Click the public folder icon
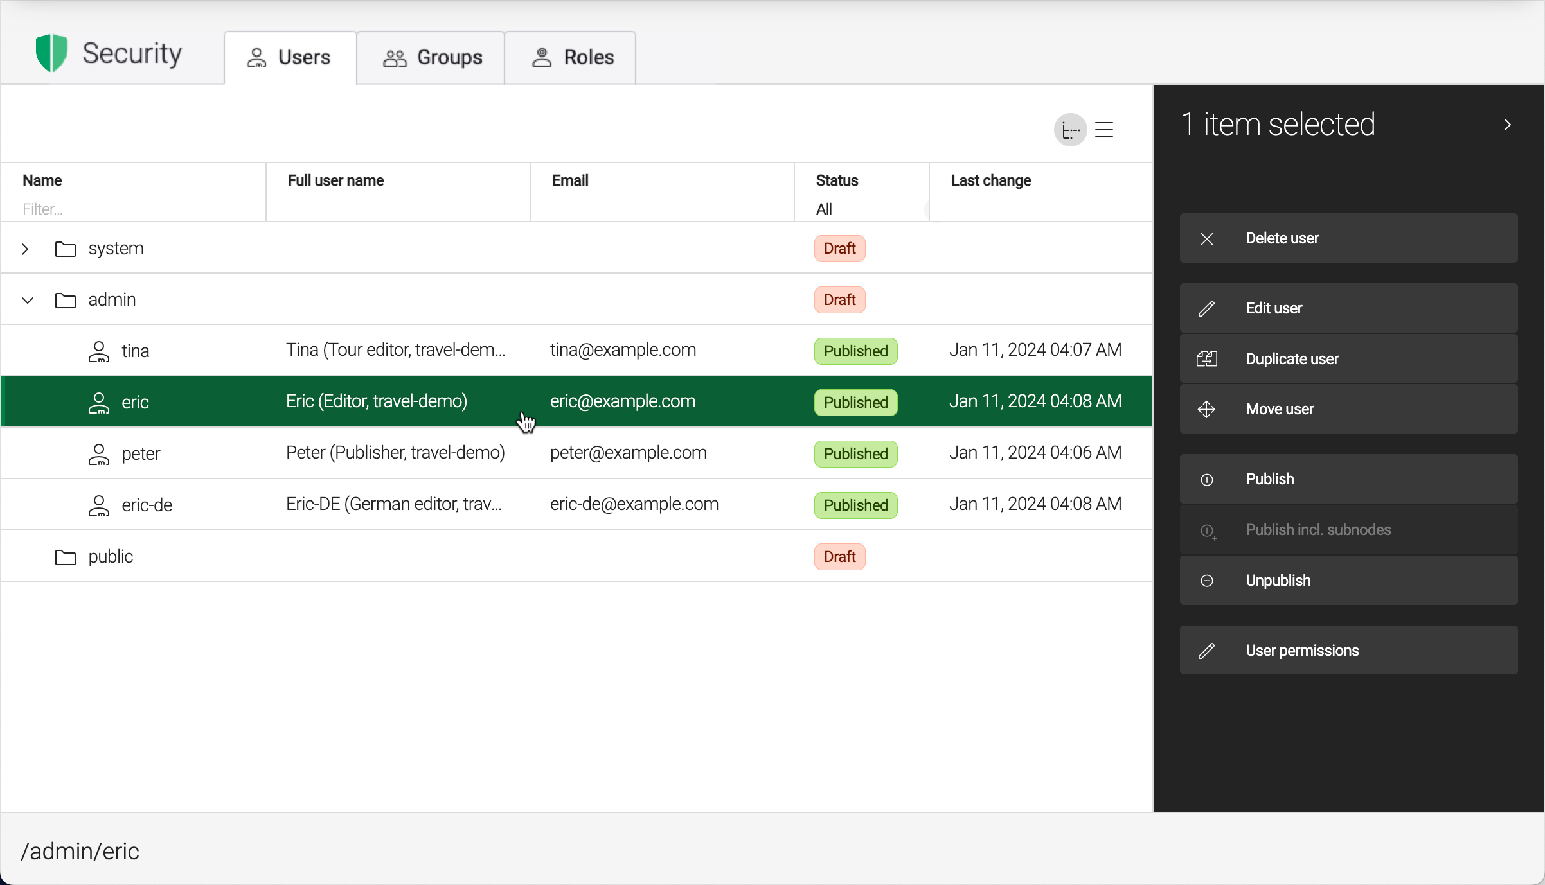 (x=65, y=557)
